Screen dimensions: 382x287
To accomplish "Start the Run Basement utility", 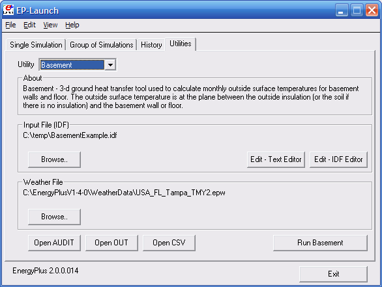I will coord(320,243).
